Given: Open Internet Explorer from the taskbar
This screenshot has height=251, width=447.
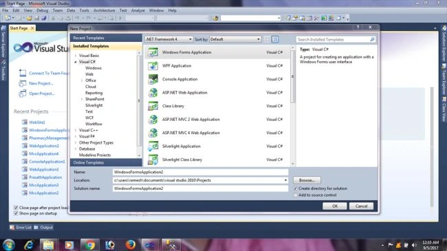Looking at the screenshot, I should pos(29,245).
